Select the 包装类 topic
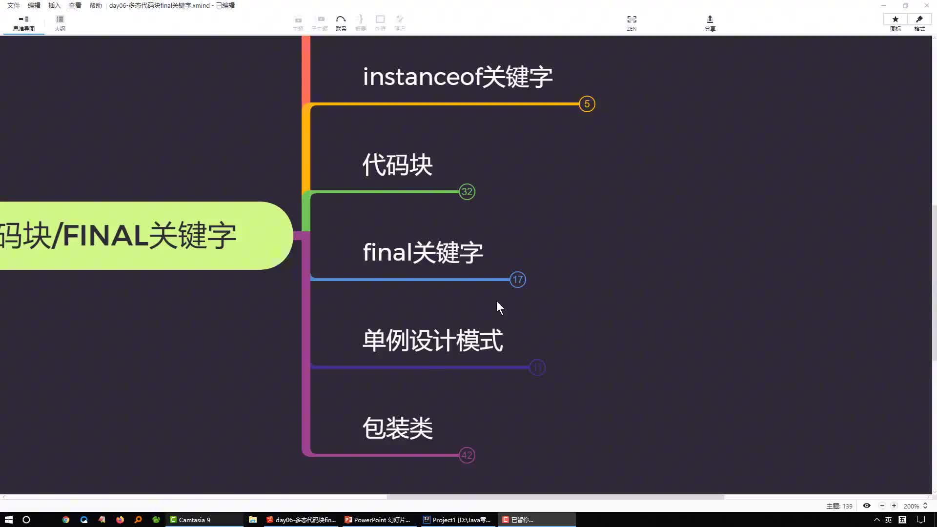The width and height of the screenshot is (937, 527). tap(397, 428)
